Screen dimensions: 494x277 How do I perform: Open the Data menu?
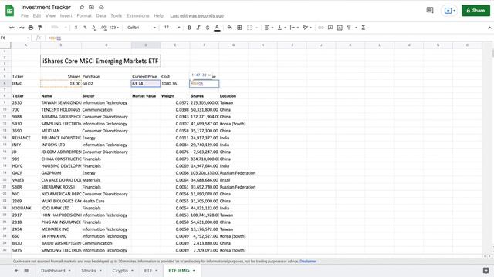pos(101,15)
